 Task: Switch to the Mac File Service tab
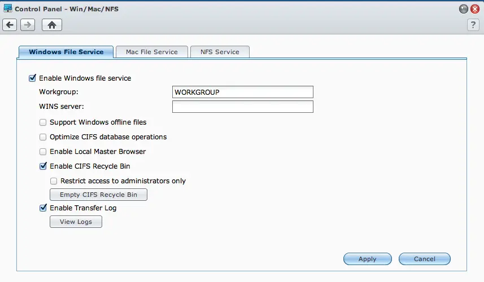(151, 52)
